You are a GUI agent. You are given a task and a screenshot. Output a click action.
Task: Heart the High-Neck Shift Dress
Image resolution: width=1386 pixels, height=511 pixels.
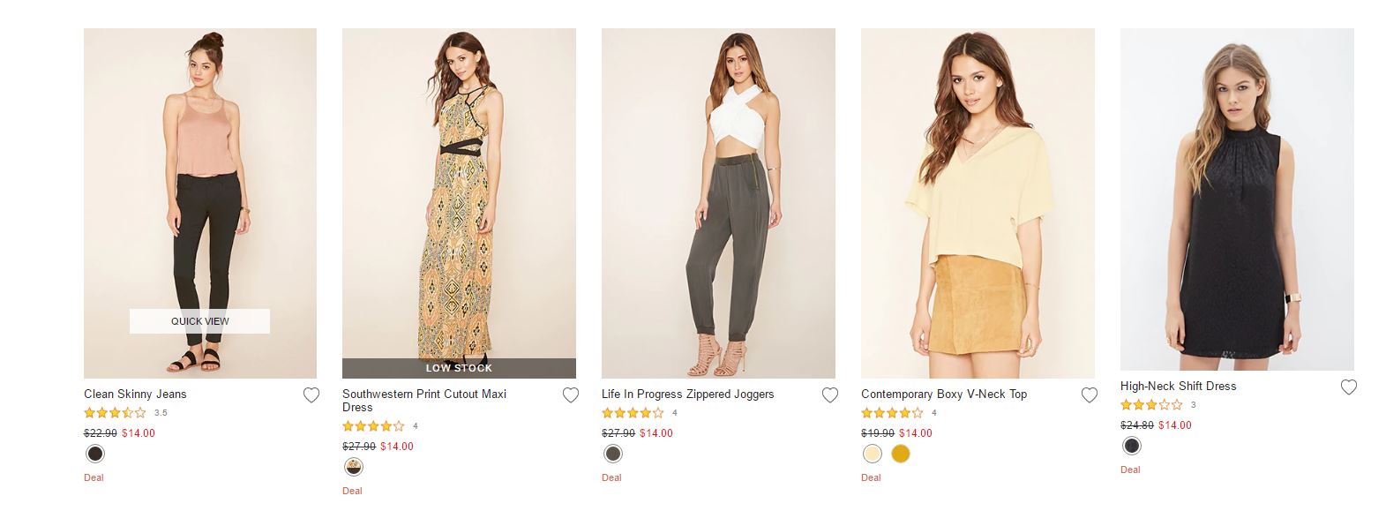click(1349, 387)
